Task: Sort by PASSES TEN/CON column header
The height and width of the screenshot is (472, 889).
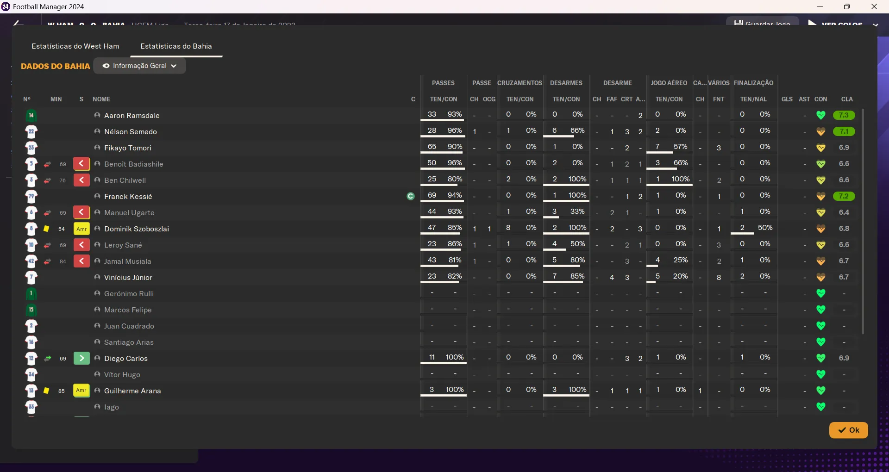Action: (444, 99)
